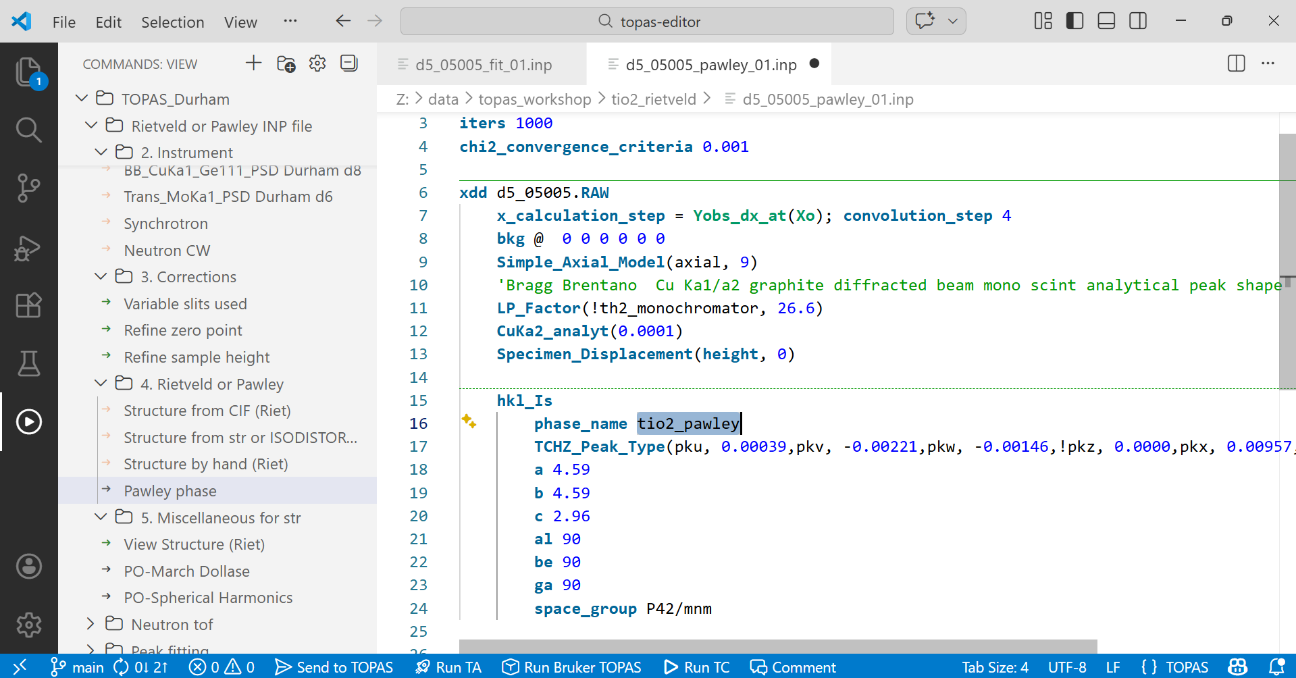The width and height of the screenshot is (1296, 678).
Task: Open the Selection menu
Action: pyautogui.click(x=172, y=22)
